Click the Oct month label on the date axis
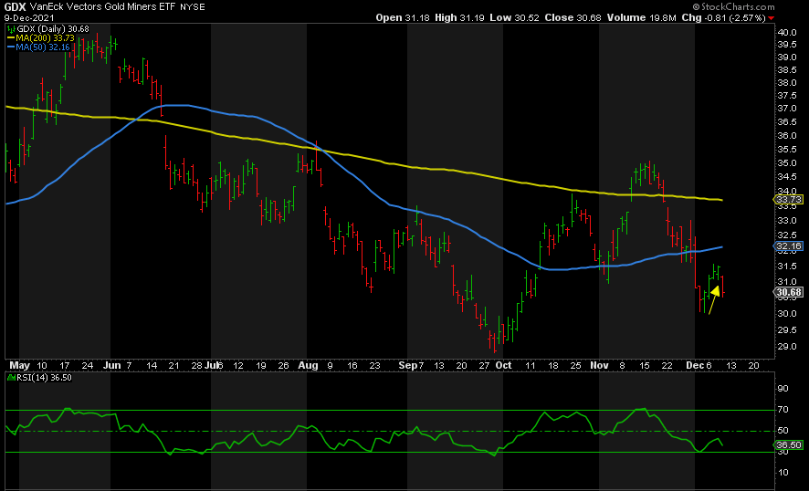The height and width of the screenshot is (491, 809). point(503,365)
